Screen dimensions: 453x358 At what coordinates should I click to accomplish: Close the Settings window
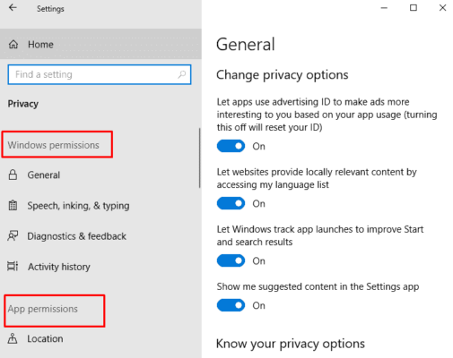[442, 8]
